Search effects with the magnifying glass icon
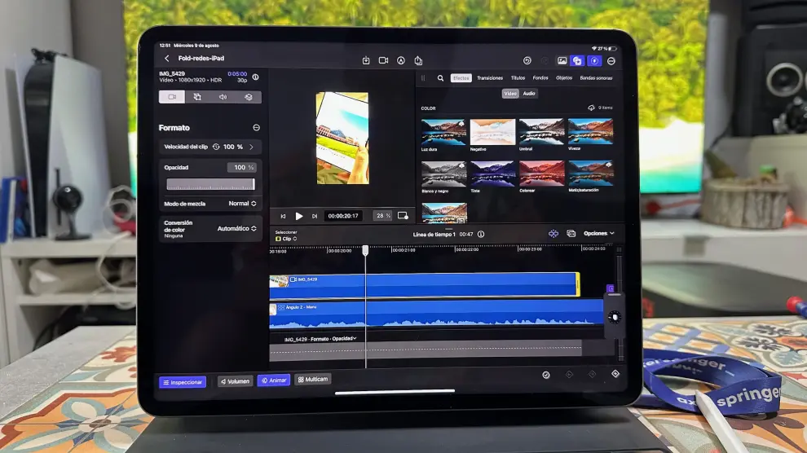807x453 pixels. point(440,78)
